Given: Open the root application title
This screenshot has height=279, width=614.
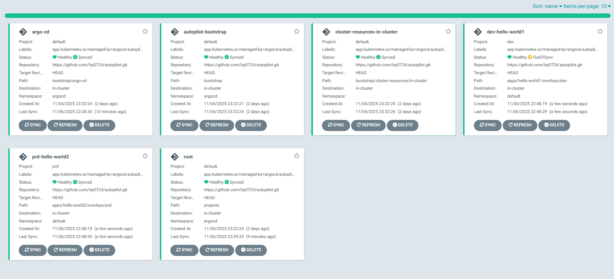Looking at the screenshot, I should pos(188,157).
